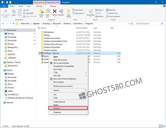
Task: Choose Rename in the context menu
Action: click(x=68, y=108)
